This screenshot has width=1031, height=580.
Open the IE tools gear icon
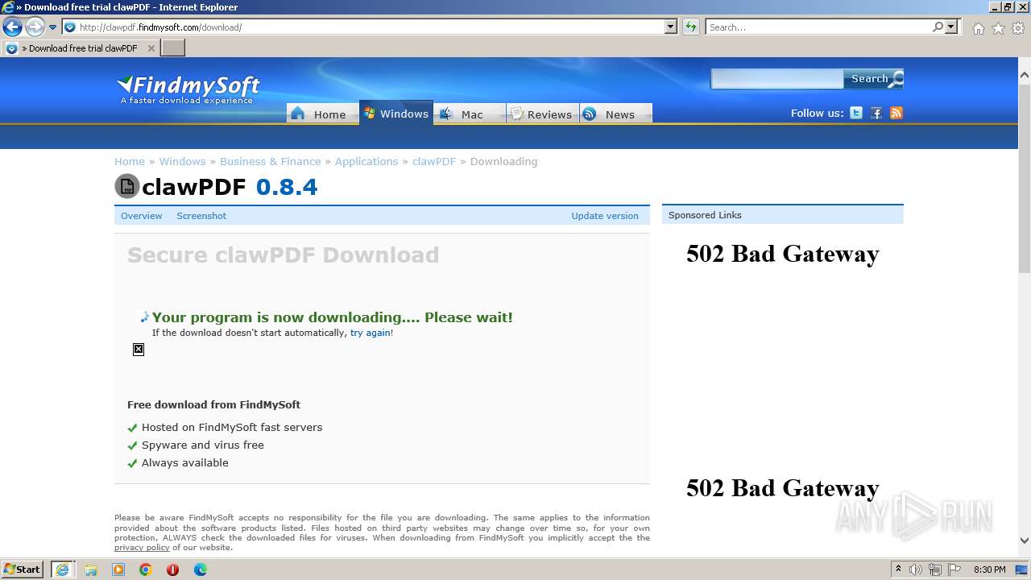[x=1018, y=28]
